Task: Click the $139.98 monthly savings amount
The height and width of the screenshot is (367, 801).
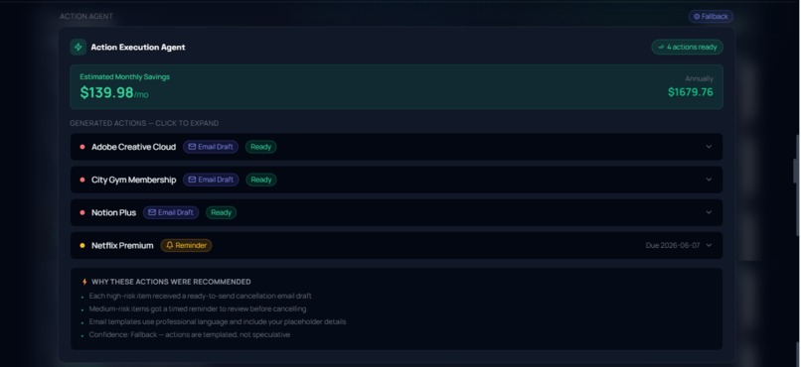Action: click(106, 92)
